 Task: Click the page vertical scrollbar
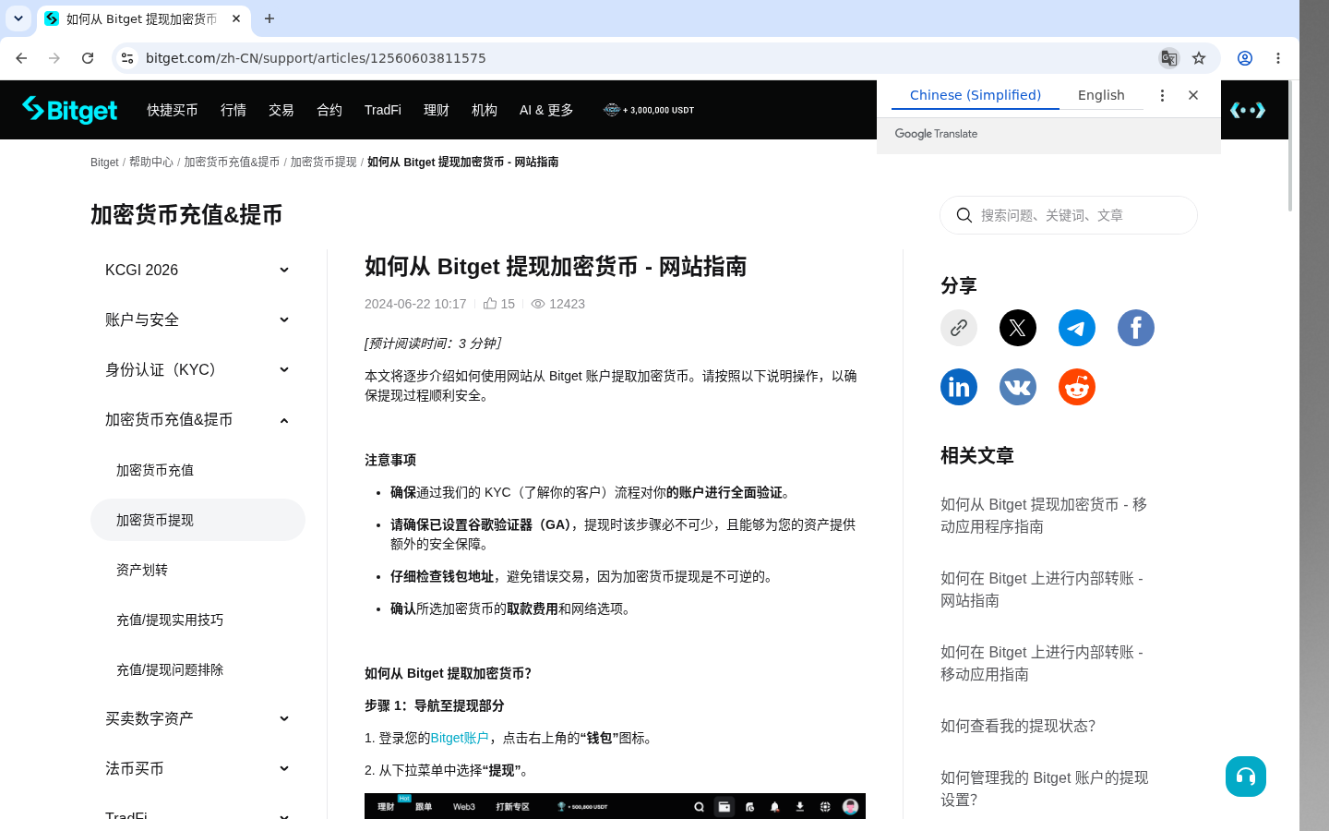[x=1290, y=148]
